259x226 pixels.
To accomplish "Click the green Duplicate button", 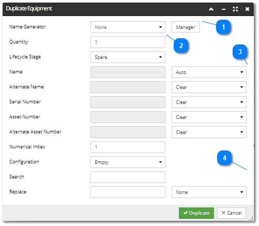I will 196,213.
